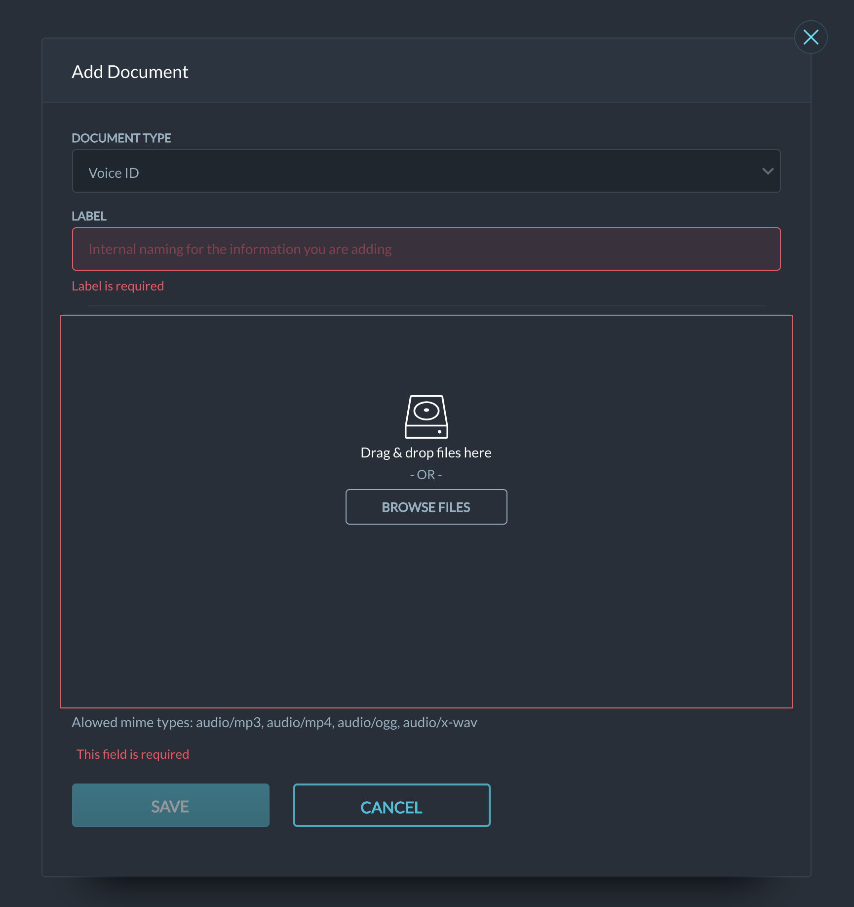Click the '- OR -' separator text
The width and height of the screenshot is (854, 907).
426,475
